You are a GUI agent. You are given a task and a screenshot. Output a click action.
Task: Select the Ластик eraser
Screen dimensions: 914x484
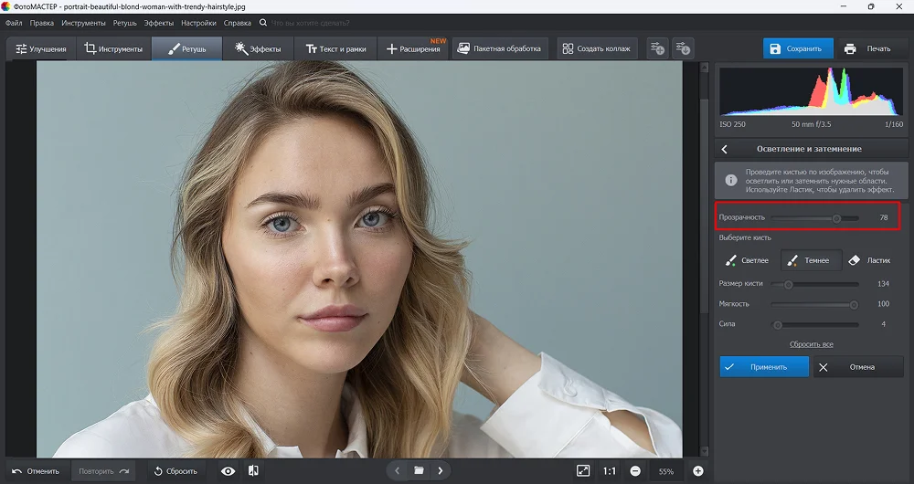(870, 260)
